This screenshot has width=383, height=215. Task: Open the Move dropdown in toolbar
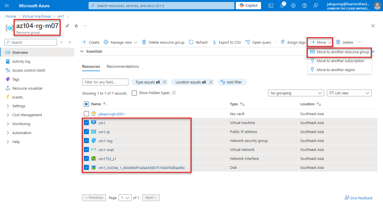pos(320,42)
